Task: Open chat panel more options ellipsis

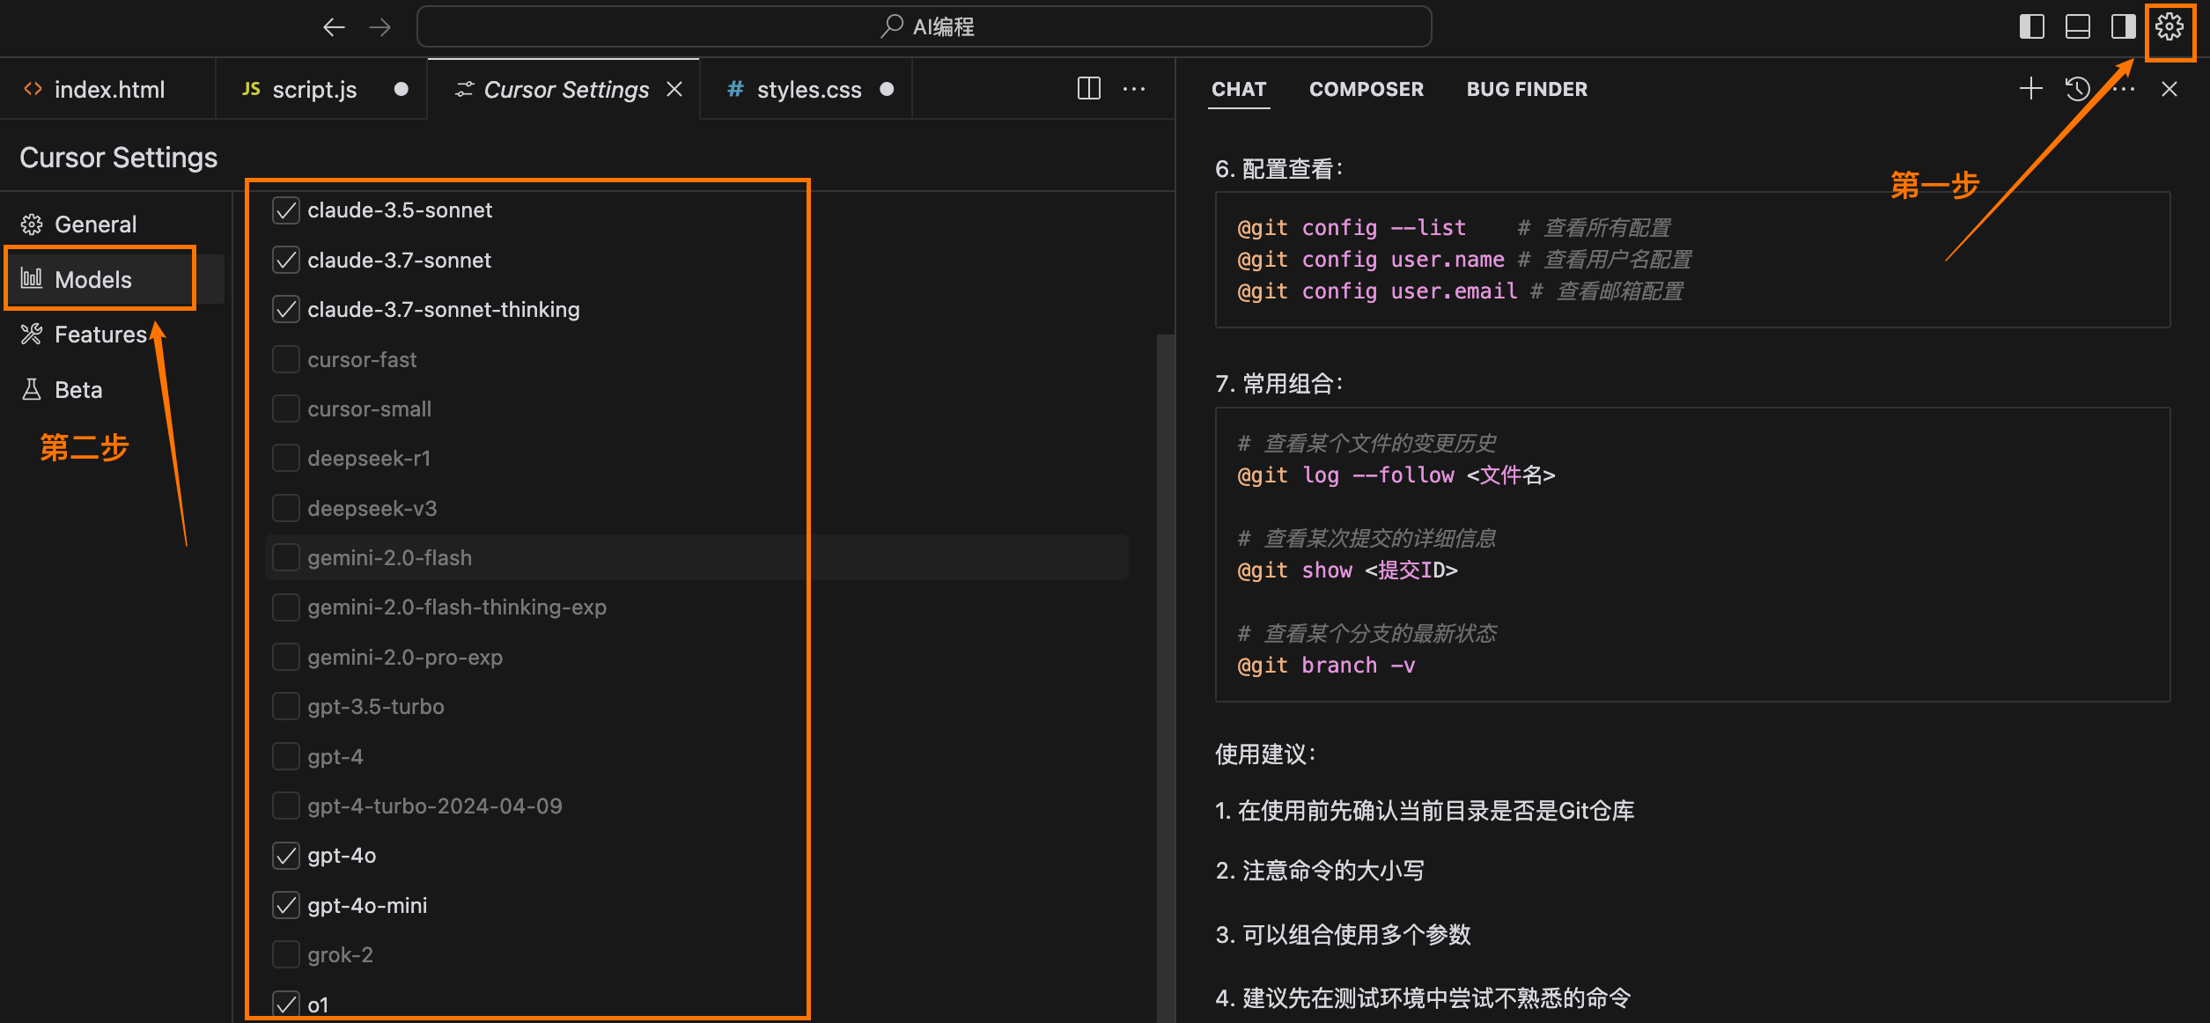Action: click(x=2125, y=89)
